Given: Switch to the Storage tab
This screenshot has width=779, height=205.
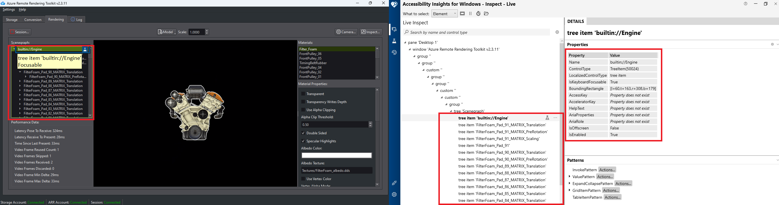Looking at the screenshot, I should tap(12, 20).
